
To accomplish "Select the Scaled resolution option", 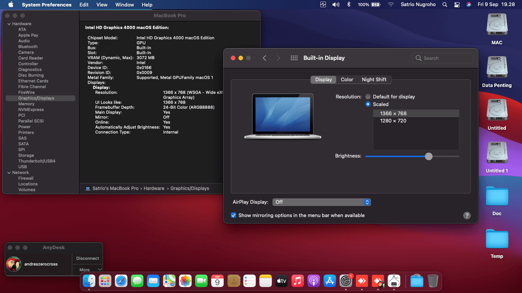I will 368,104.
